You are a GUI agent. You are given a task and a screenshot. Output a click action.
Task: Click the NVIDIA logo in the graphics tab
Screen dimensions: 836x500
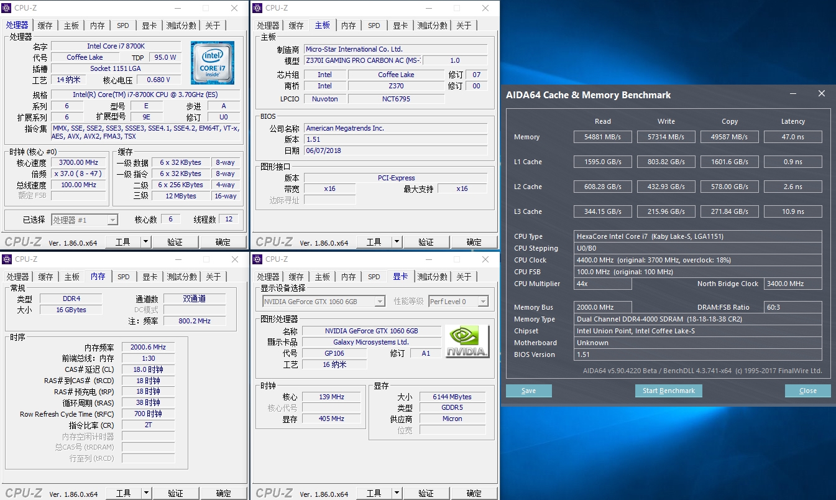coord(467,340)
